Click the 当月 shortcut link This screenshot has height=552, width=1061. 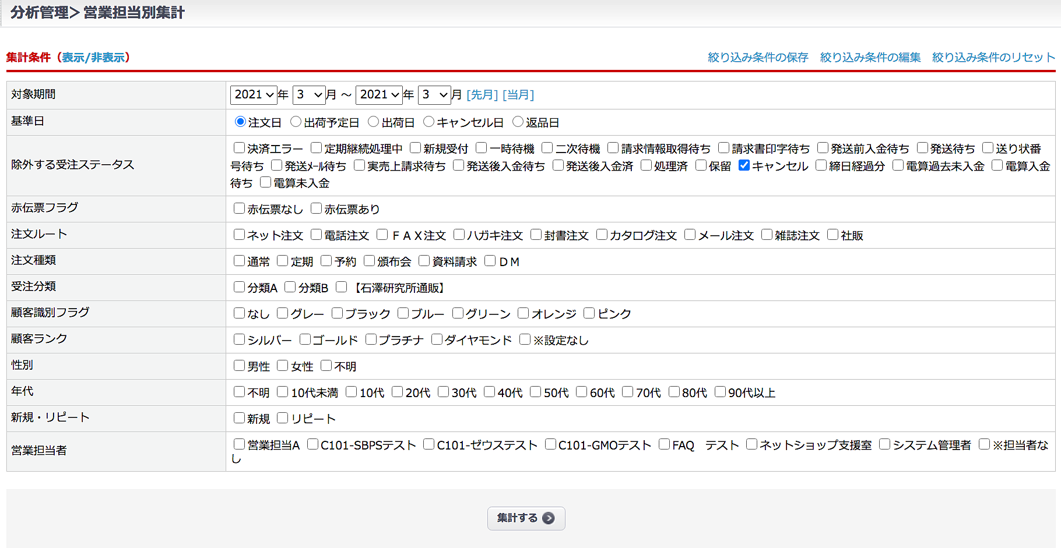pyautogui.click(x=518, y=95)
